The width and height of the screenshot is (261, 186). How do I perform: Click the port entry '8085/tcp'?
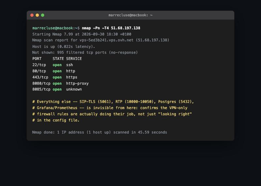click(41, 90)
